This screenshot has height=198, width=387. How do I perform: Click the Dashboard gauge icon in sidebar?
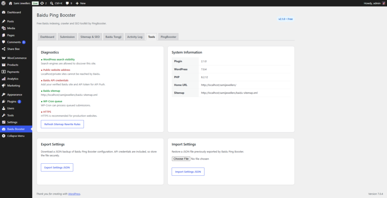click(3, 12)
